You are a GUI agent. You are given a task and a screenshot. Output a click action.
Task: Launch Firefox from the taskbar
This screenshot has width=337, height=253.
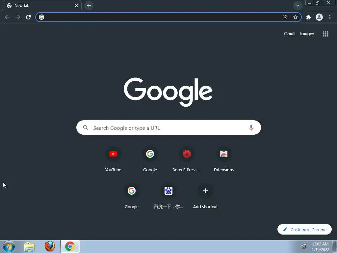pos(50,246)
